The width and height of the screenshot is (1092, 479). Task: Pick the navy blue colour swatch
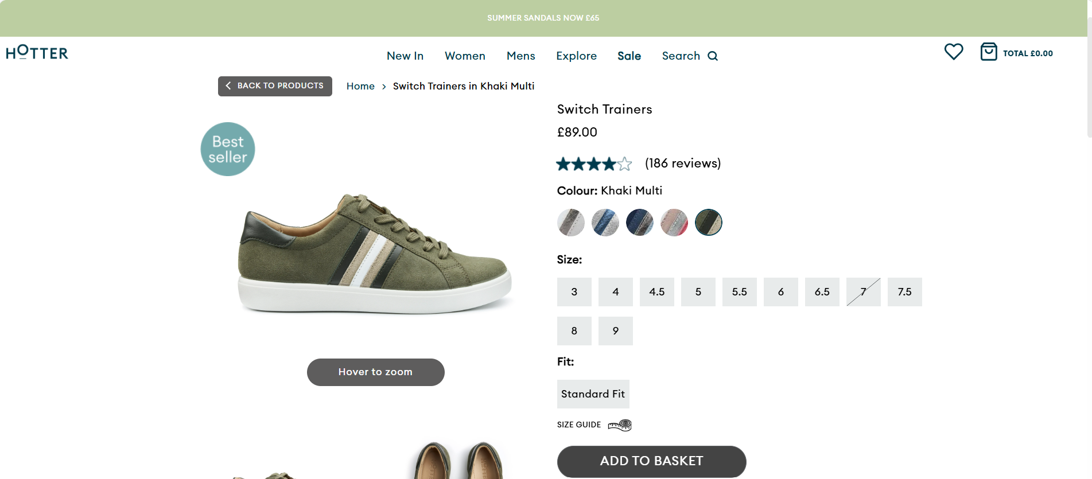pos(639,223)
